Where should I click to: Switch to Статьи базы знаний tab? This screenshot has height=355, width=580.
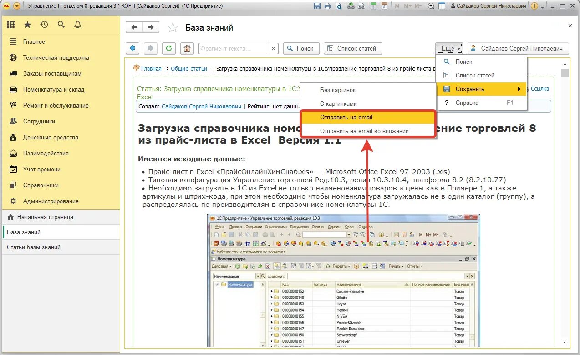pos(61,247)
